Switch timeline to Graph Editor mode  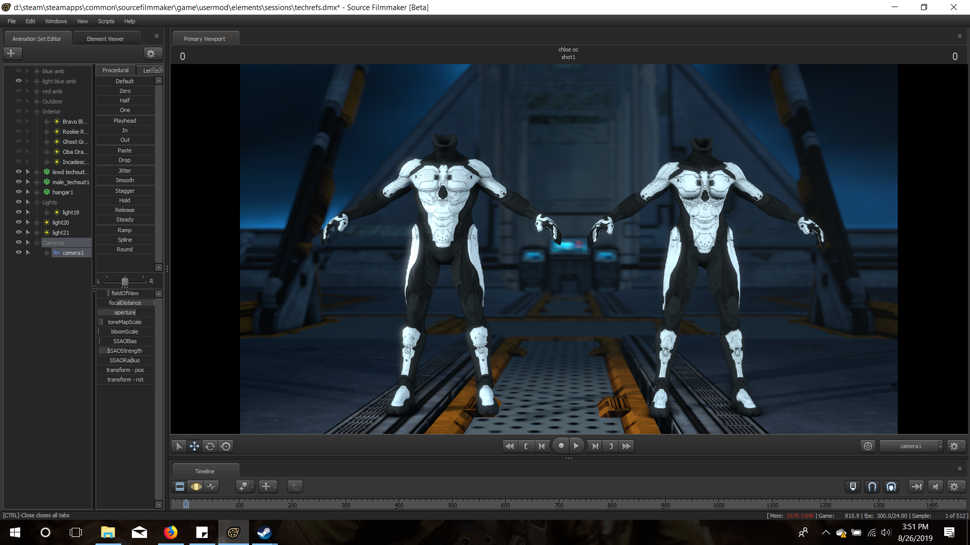coord(212,486)
